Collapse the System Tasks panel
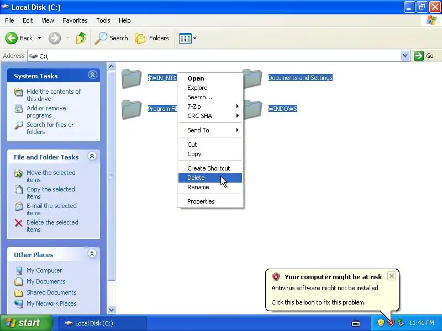442x331 pixels. coord(92,75)
